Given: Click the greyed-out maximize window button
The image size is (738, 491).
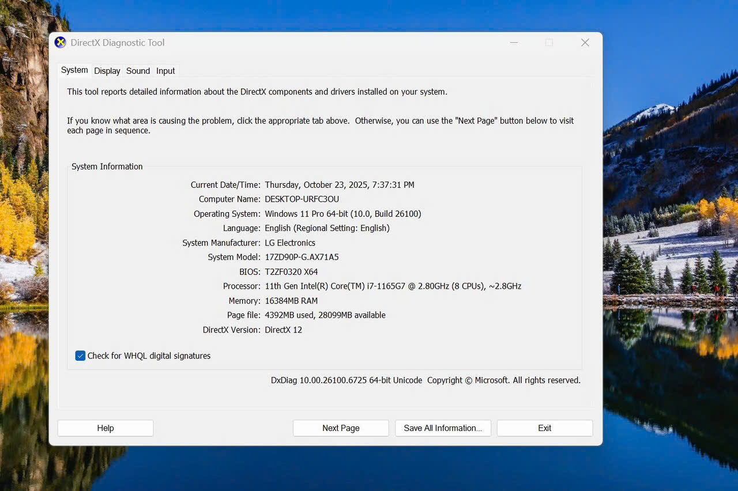Looking at the screenshot, I should (x=549, y=43).
